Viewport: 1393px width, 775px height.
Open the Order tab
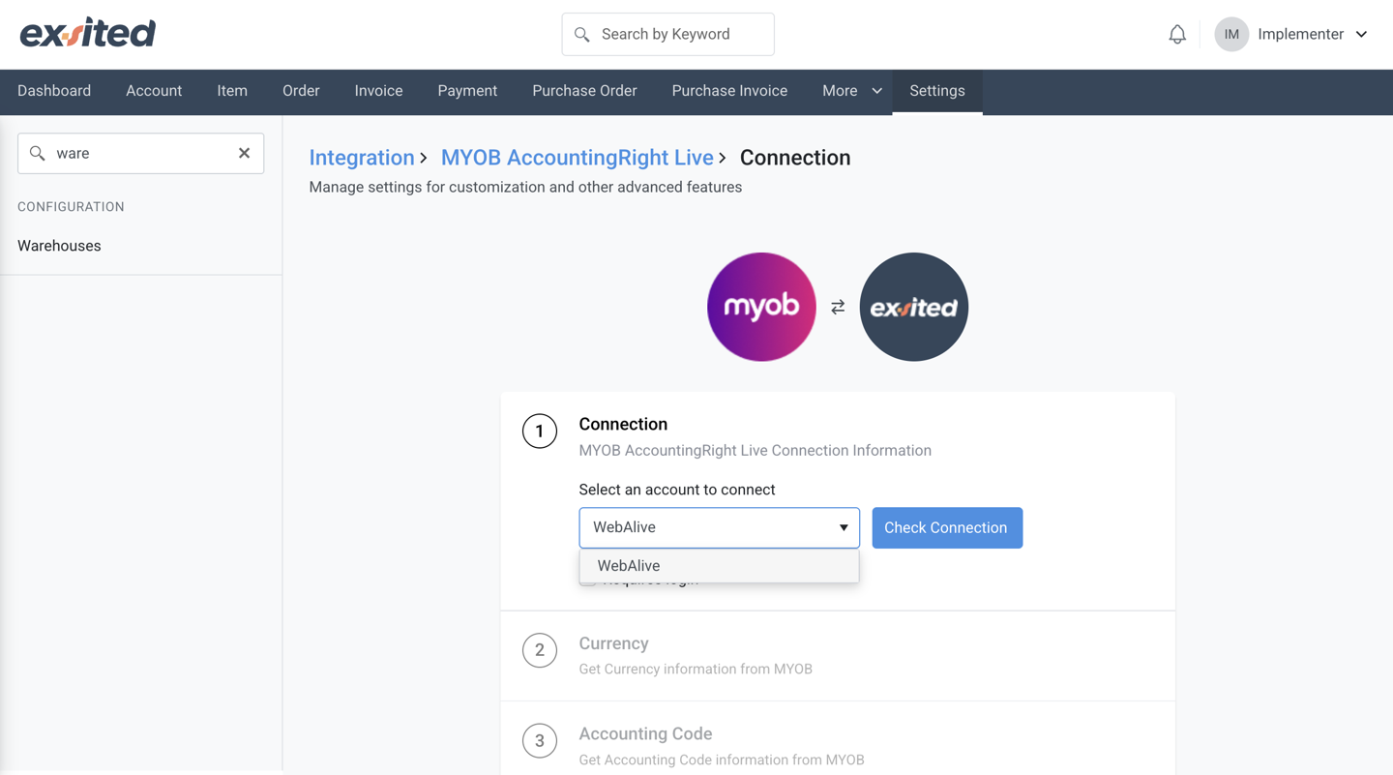(301, 91)
